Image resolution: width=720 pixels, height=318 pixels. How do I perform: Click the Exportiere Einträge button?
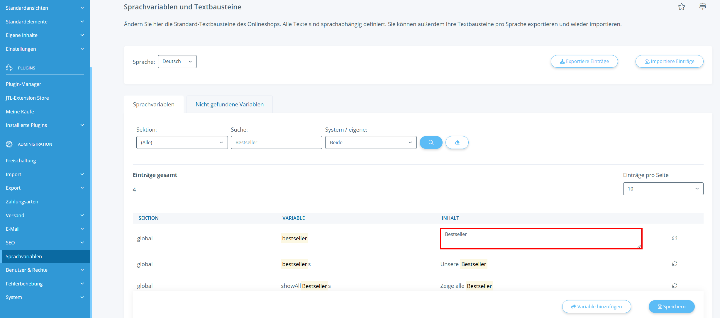click(584, 61)
